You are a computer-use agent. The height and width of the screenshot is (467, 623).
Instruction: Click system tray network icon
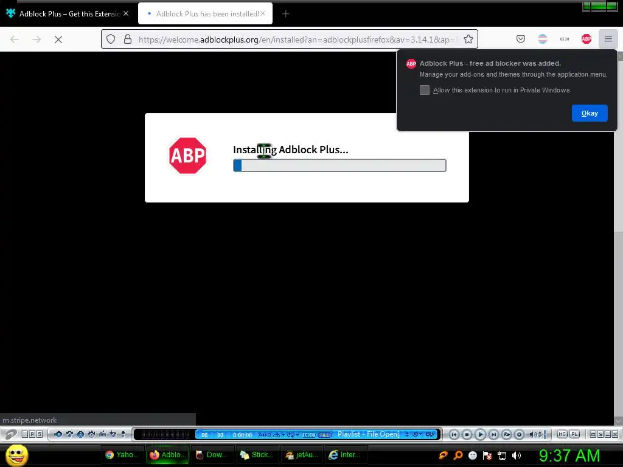502,455
